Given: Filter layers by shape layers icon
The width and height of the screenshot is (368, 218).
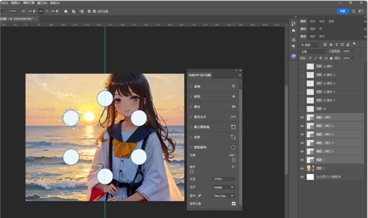Looking at the screenshot, I should pos(342,45).
